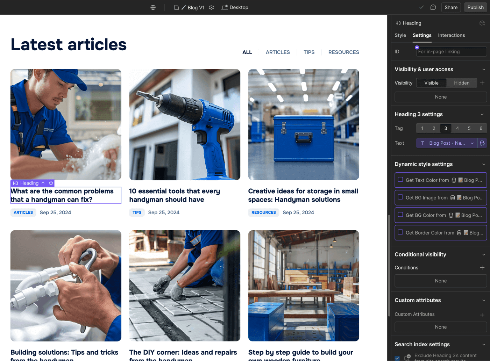The height and width of the screenshot is (361, 490).
Task: Publish the site
Action: pos(475,7)
